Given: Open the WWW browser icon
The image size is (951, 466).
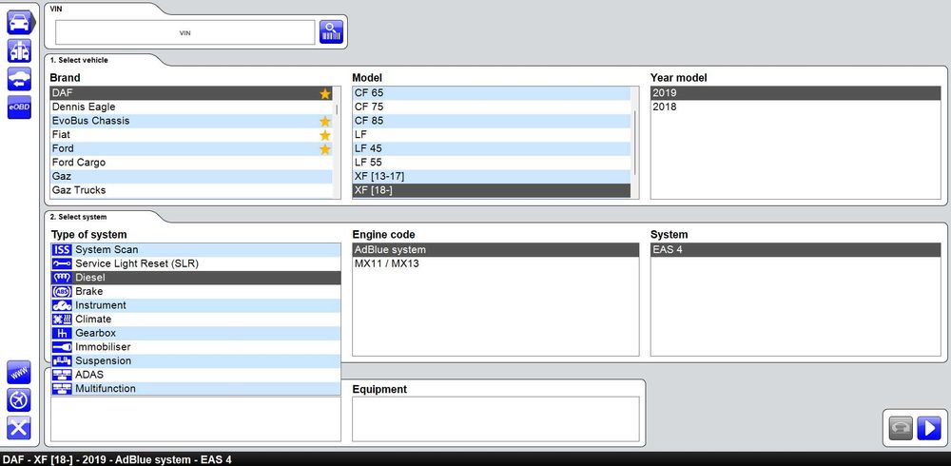Looking at the screenshot, I should 19,372.
